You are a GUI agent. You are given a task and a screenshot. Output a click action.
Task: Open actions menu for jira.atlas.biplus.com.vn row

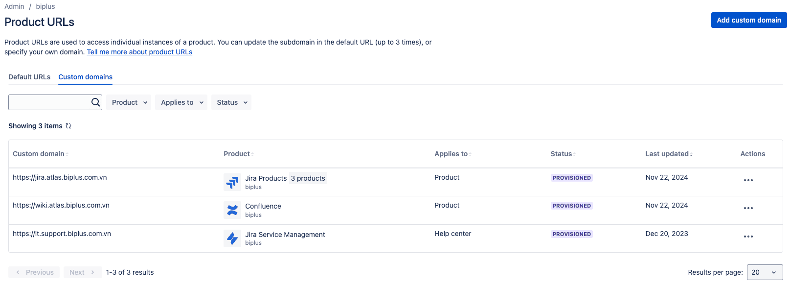[748, 180]
